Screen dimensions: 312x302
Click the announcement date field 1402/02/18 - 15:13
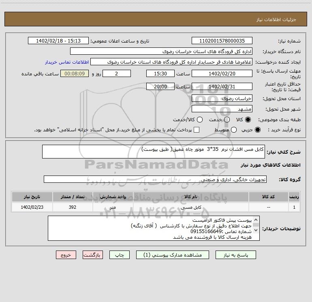58,41
